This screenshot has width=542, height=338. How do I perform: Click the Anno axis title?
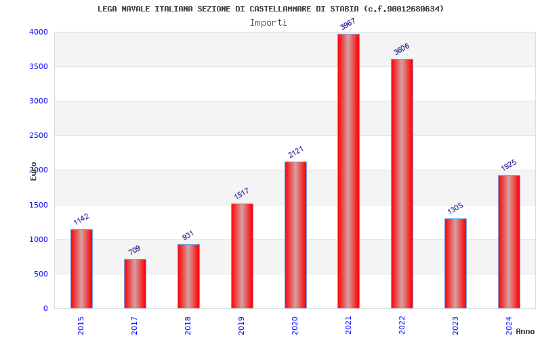click(x=525, y=331)
